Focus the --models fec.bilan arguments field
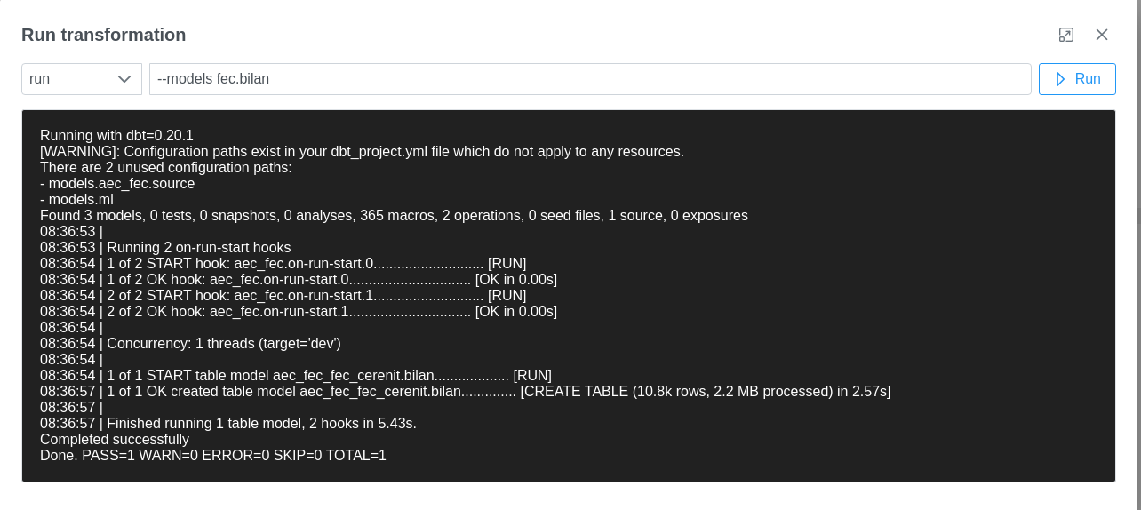Image resolution: width=1141 pixels, height=510 pixels. [589, 79]
